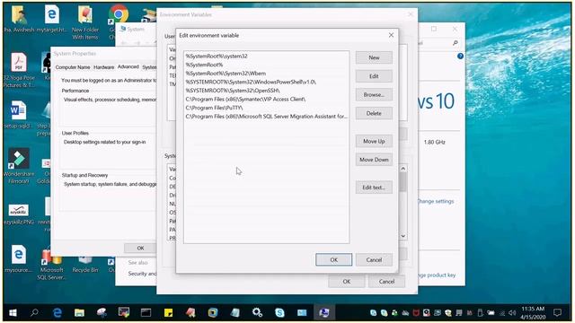
Task: Open Skype from the taskbar
Action: click(279, 313)
